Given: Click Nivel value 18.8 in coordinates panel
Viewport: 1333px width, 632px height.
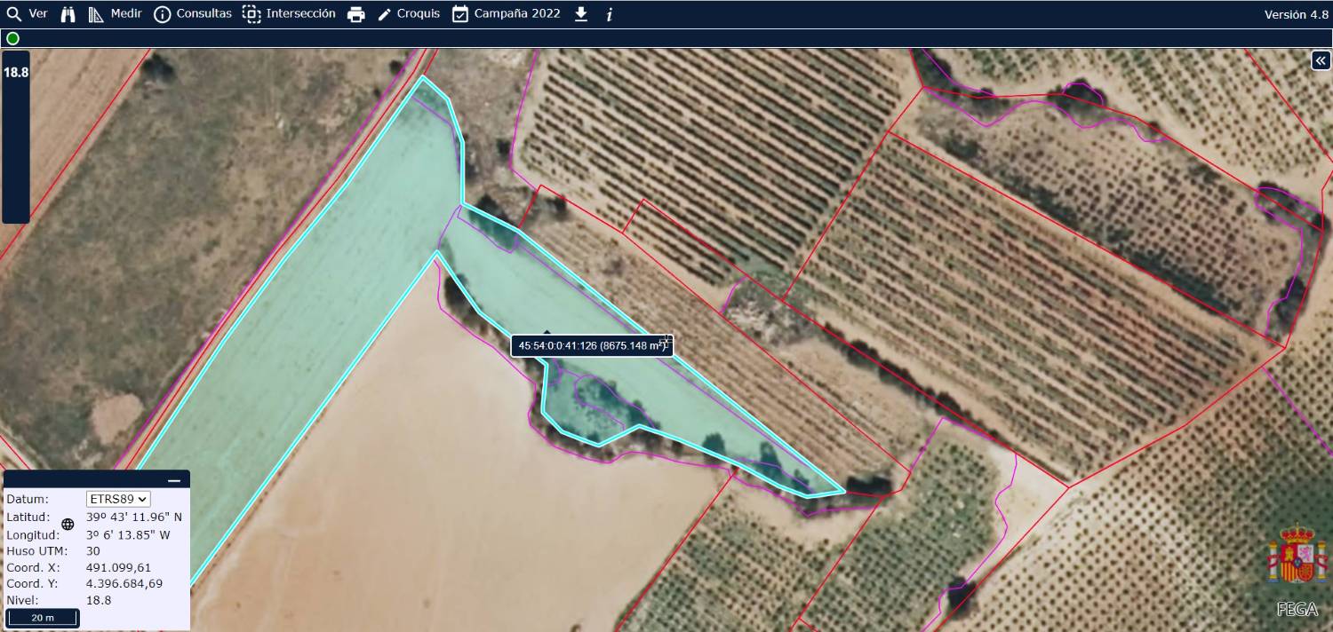Looking at the screenshot, I should [x=99, y=600].
